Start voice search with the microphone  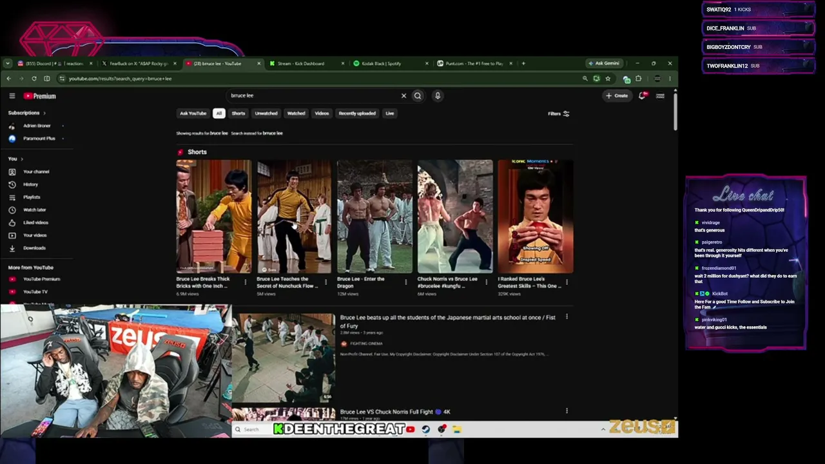click(x=438, y=96)
